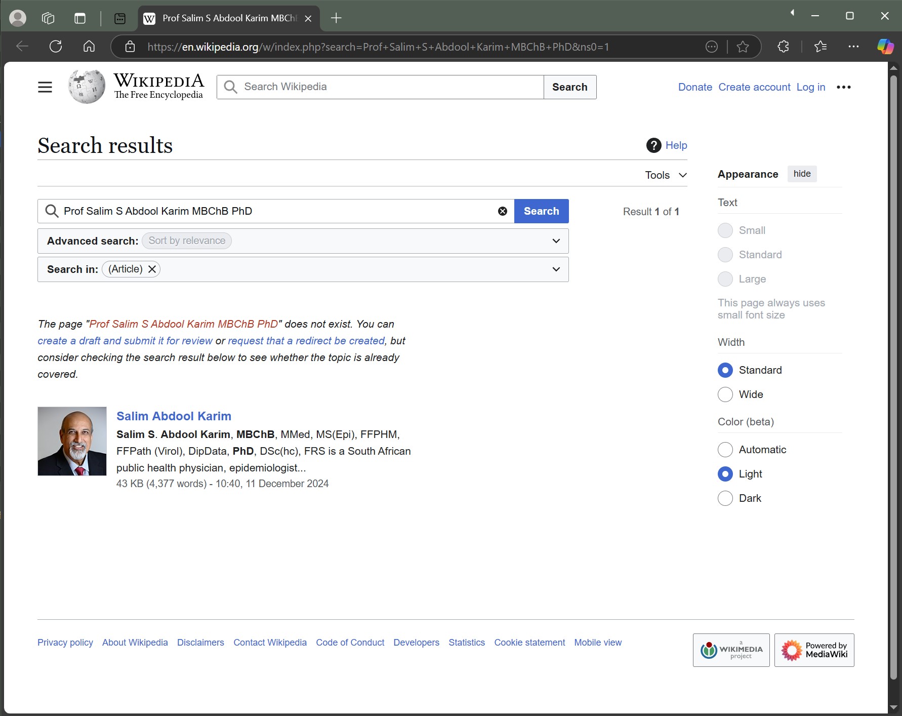
Task: Switch to the Prof Salim S Abdool Karim tab
Action: [x=229, y=18]
